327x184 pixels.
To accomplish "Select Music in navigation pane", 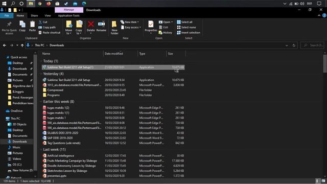I will (x=16, y=147).
